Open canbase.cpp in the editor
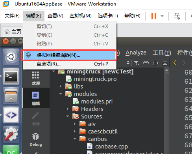 click(111, 146)
